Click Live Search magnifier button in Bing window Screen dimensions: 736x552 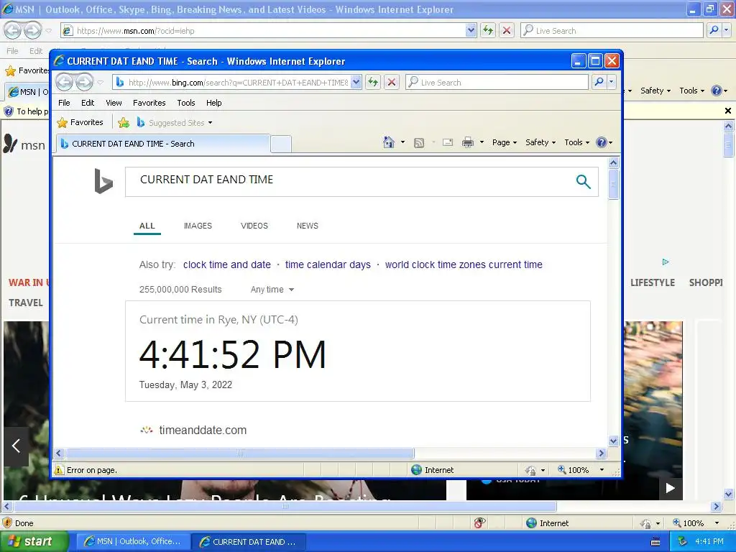pyautogui.click(x=599, y=82)
